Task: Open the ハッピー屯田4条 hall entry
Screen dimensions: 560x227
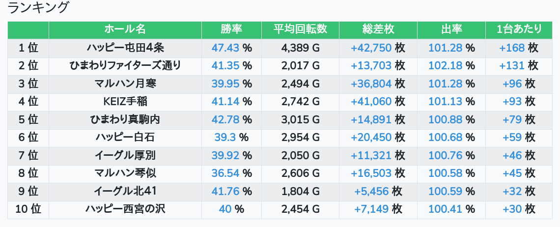Action: (125, 48)
